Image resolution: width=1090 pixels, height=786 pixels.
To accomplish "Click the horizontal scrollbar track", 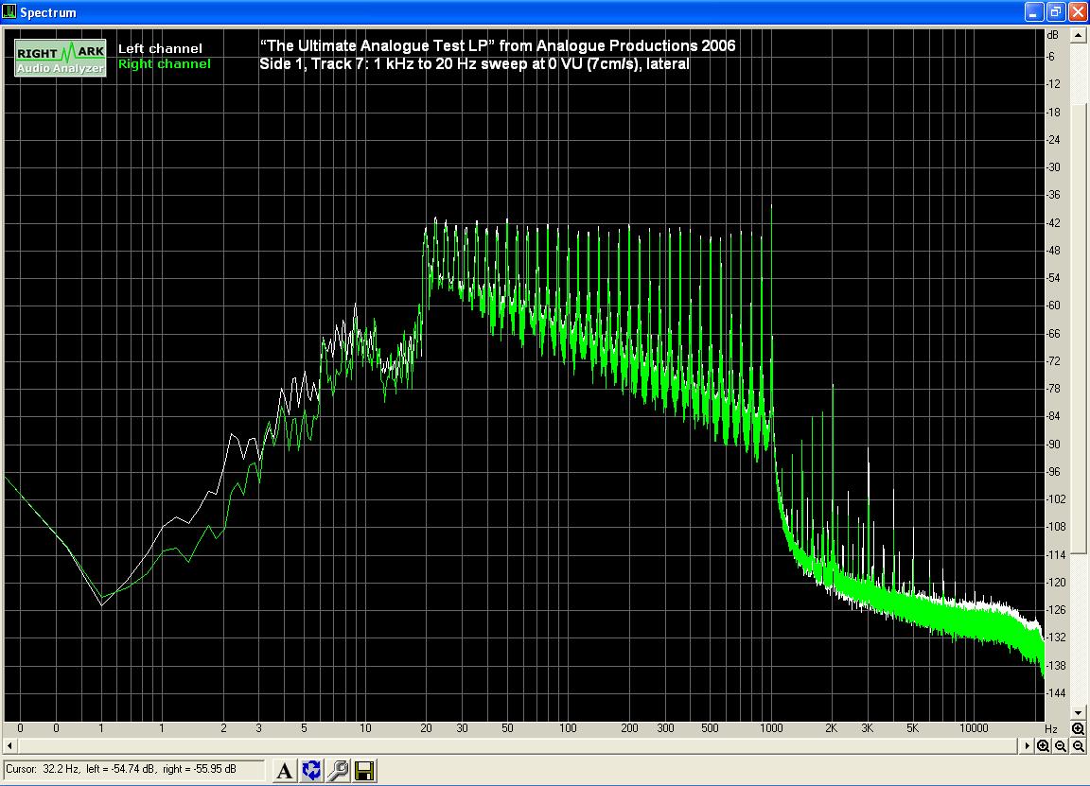I will point(519,745).
